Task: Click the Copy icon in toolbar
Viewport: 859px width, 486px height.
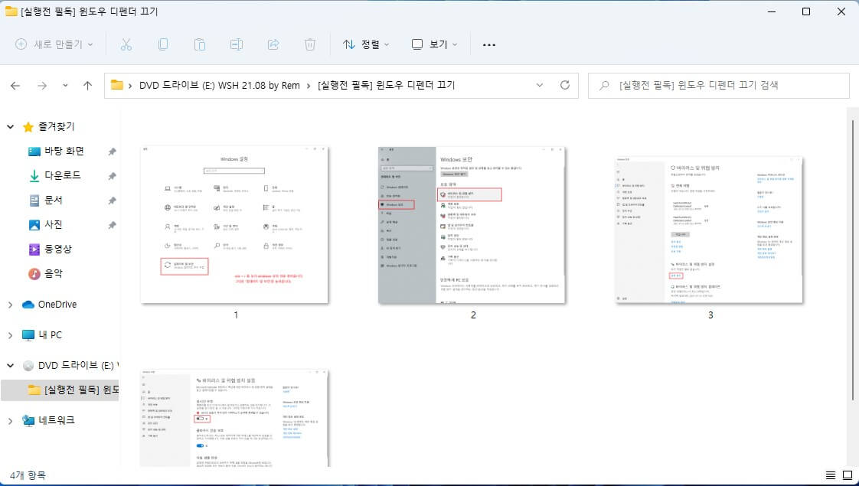Action: click(x=163, y=44)
